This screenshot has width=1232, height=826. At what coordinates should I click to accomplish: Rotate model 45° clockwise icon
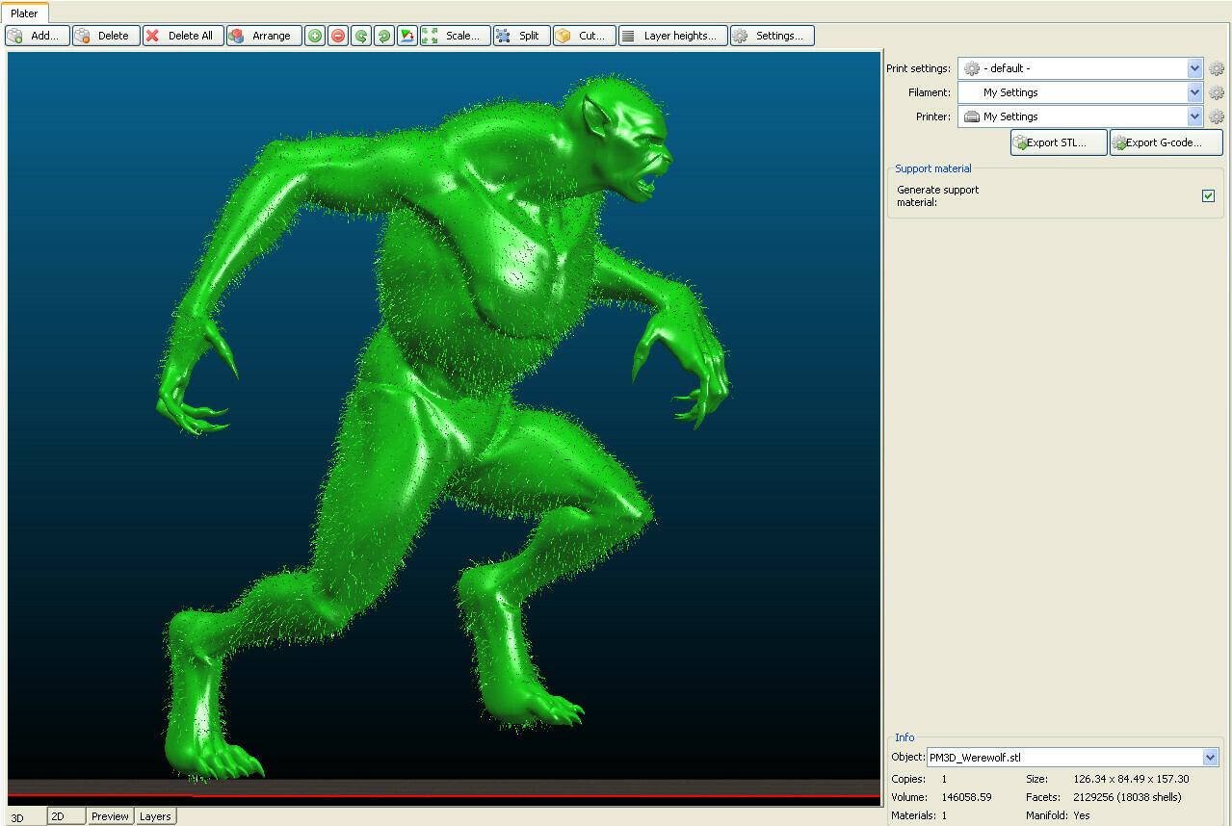point(384,36)
